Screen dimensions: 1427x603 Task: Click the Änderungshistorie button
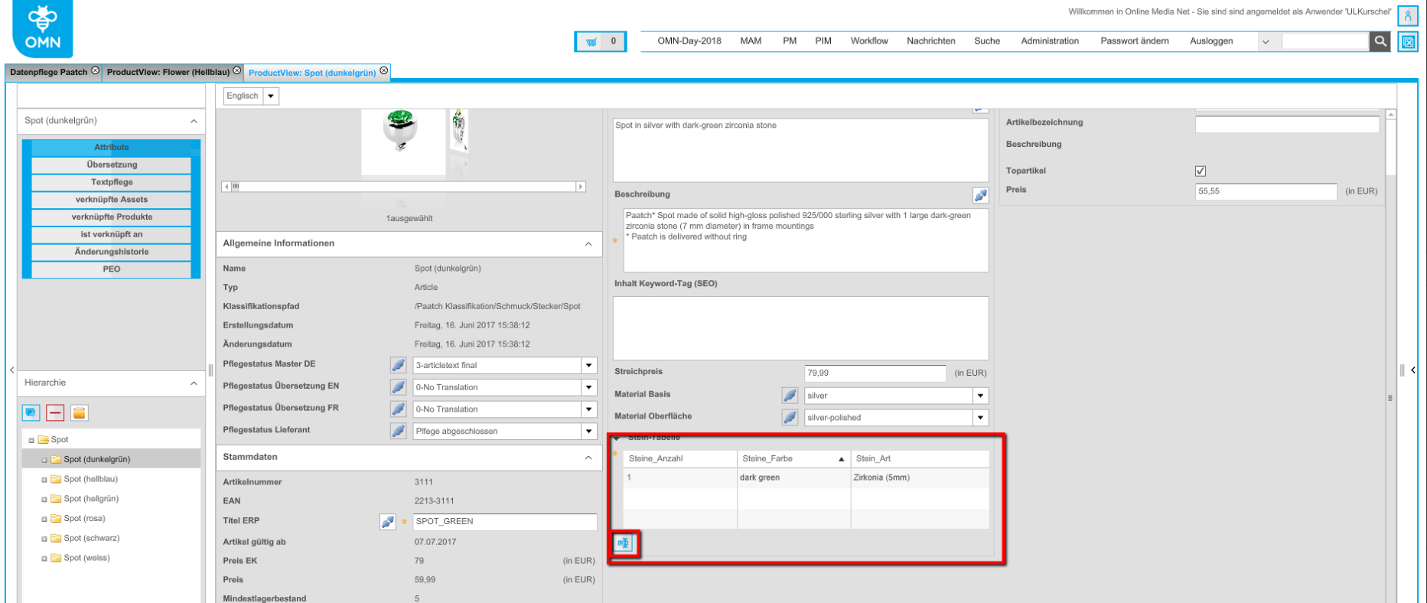pos(112,252)
